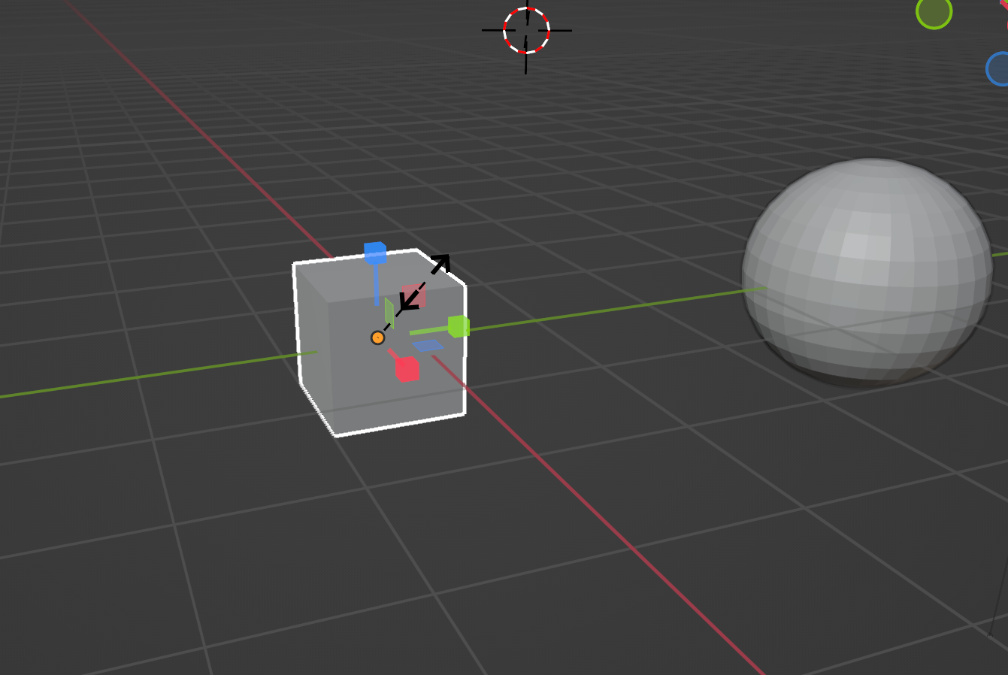Grab the red X-axis scale handle
The image size is (1008, 675).
[407, 369]
